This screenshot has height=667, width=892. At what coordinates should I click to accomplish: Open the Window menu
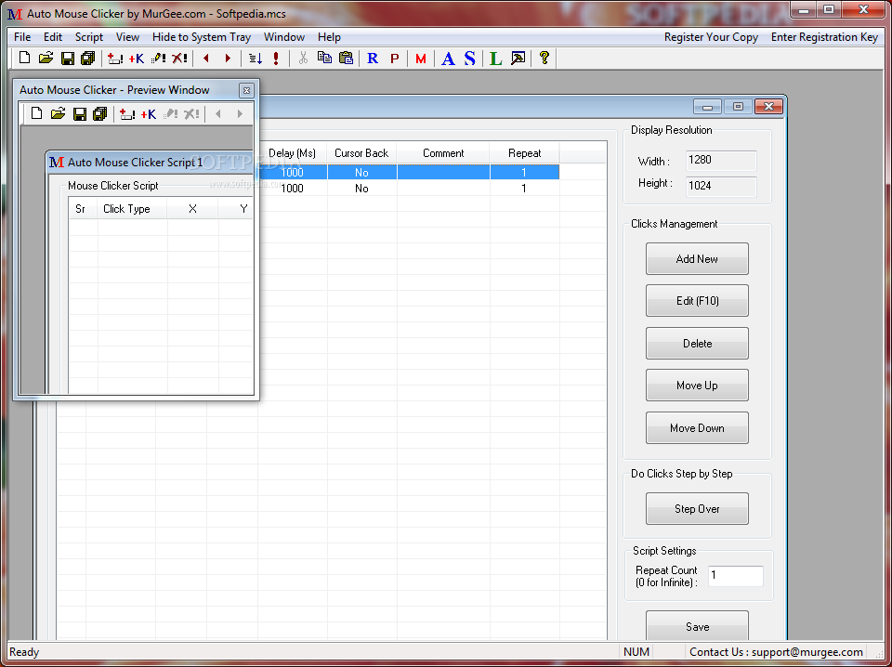284,37
